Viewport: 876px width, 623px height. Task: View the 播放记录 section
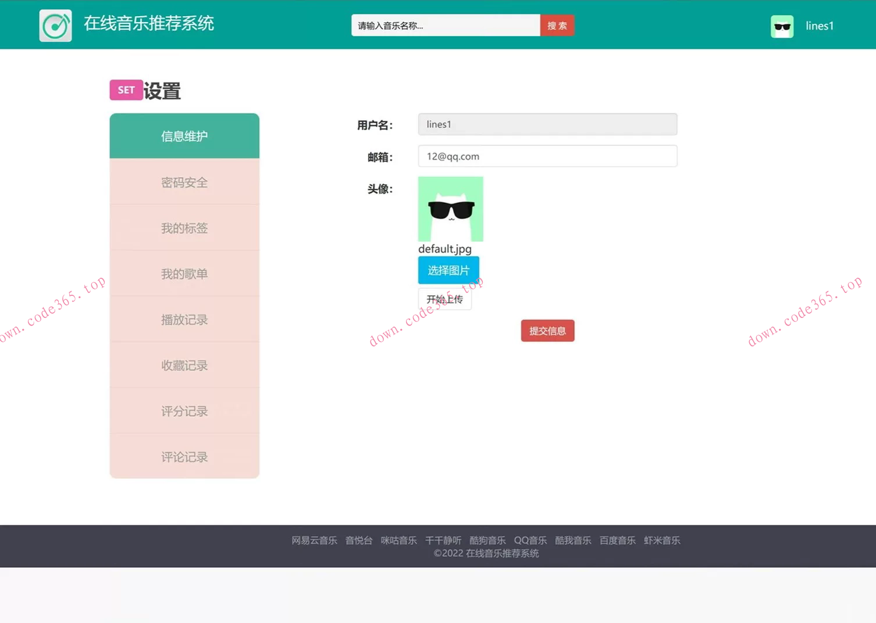pyautogui.click(x=184, y=319)
